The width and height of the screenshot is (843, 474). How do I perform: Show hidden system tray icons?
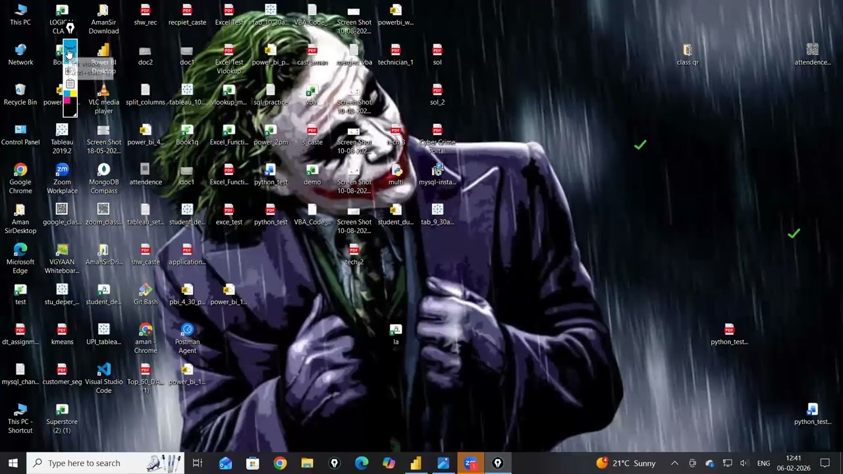[x=674, y=463]
